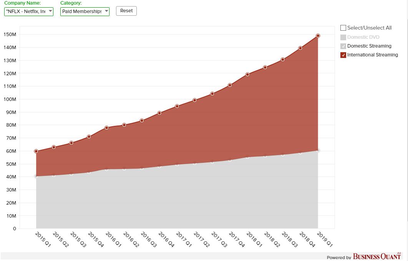Click the 2015 Q1 Domestic Streaming data point
The height and width of the screenshot is (261, 408).
(36, 176)
